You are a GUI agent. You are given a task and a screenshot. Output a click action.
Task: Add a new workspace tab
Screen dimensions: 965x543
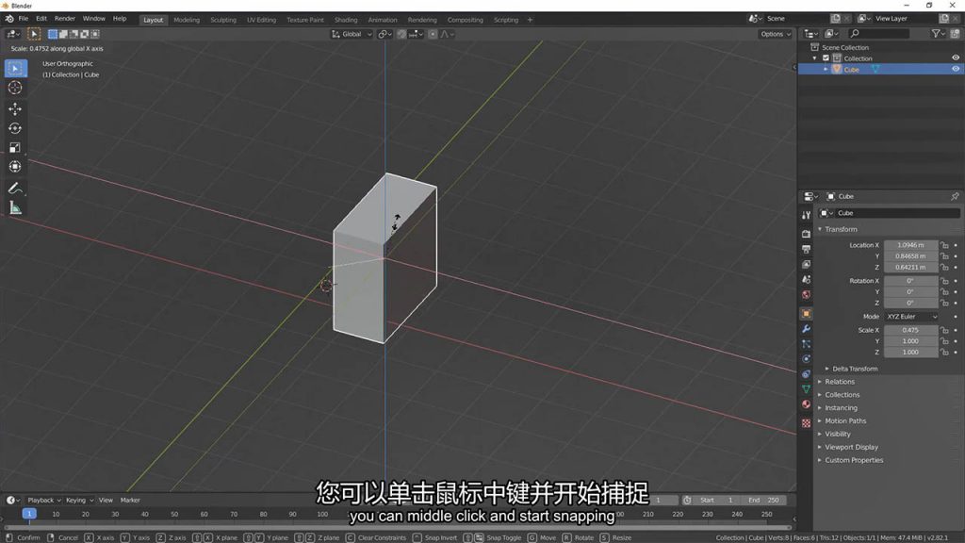(530, 20)
